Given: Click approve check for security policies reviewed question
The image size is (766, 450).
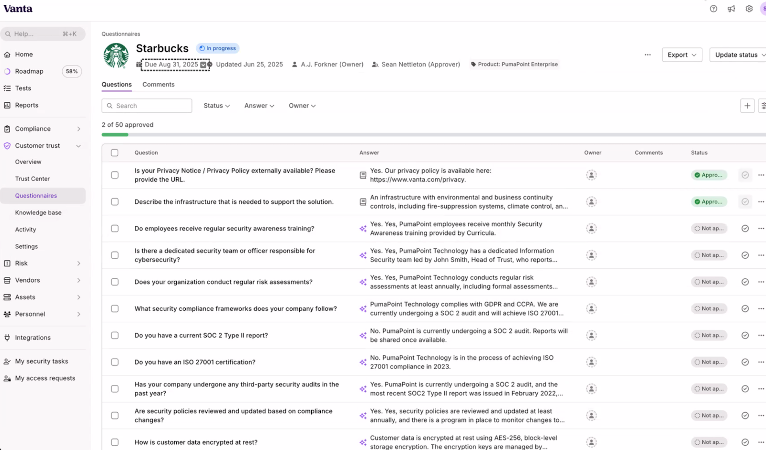Looking at the screenshot, I should 745,416.
